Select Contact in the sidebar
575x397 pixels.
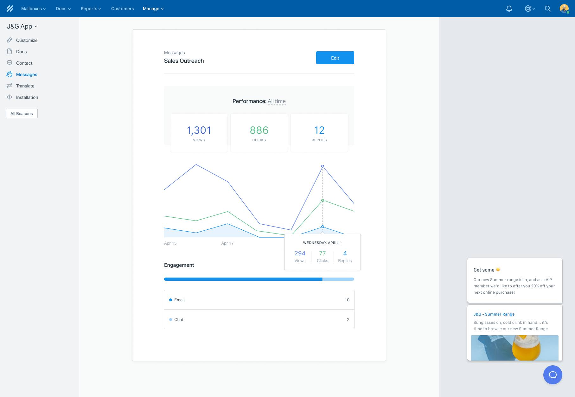click(x=24, y=63)
